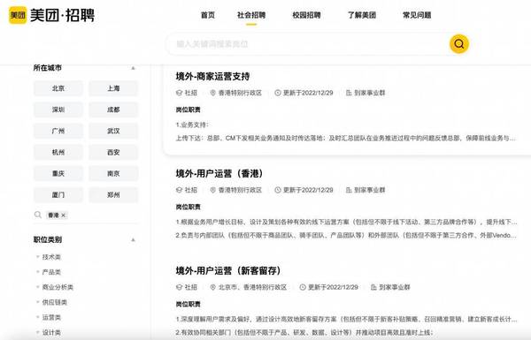
Task: Filter by city 厦门
Action: (x=58, y=194)
